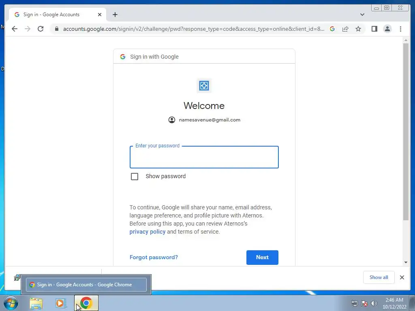
Task: Click the network tray icon
Action: [354, 303]
